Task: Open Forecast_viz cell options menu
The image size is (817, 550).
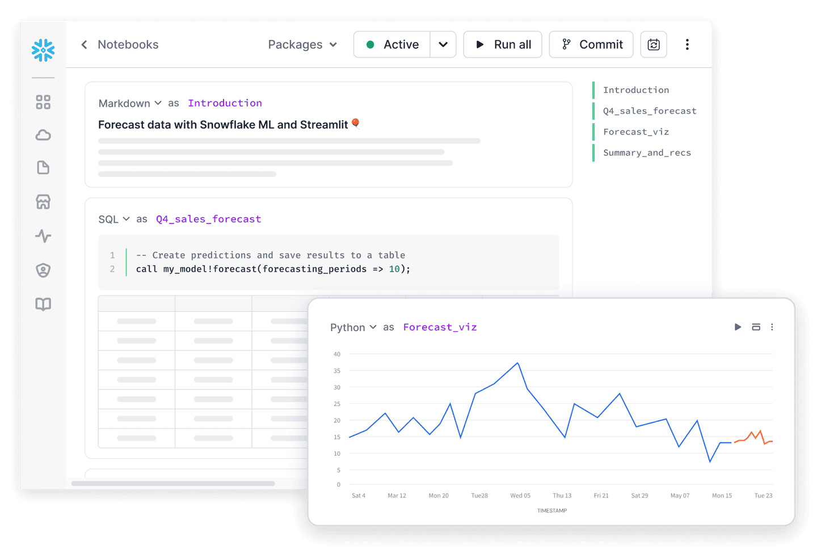Action: click(x=772, y=327)
